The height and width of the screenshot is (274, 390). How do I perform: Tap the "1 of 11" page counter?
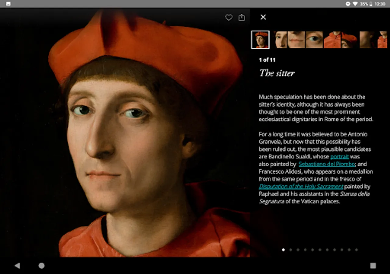pyautogui.click(x=267, y=60)
